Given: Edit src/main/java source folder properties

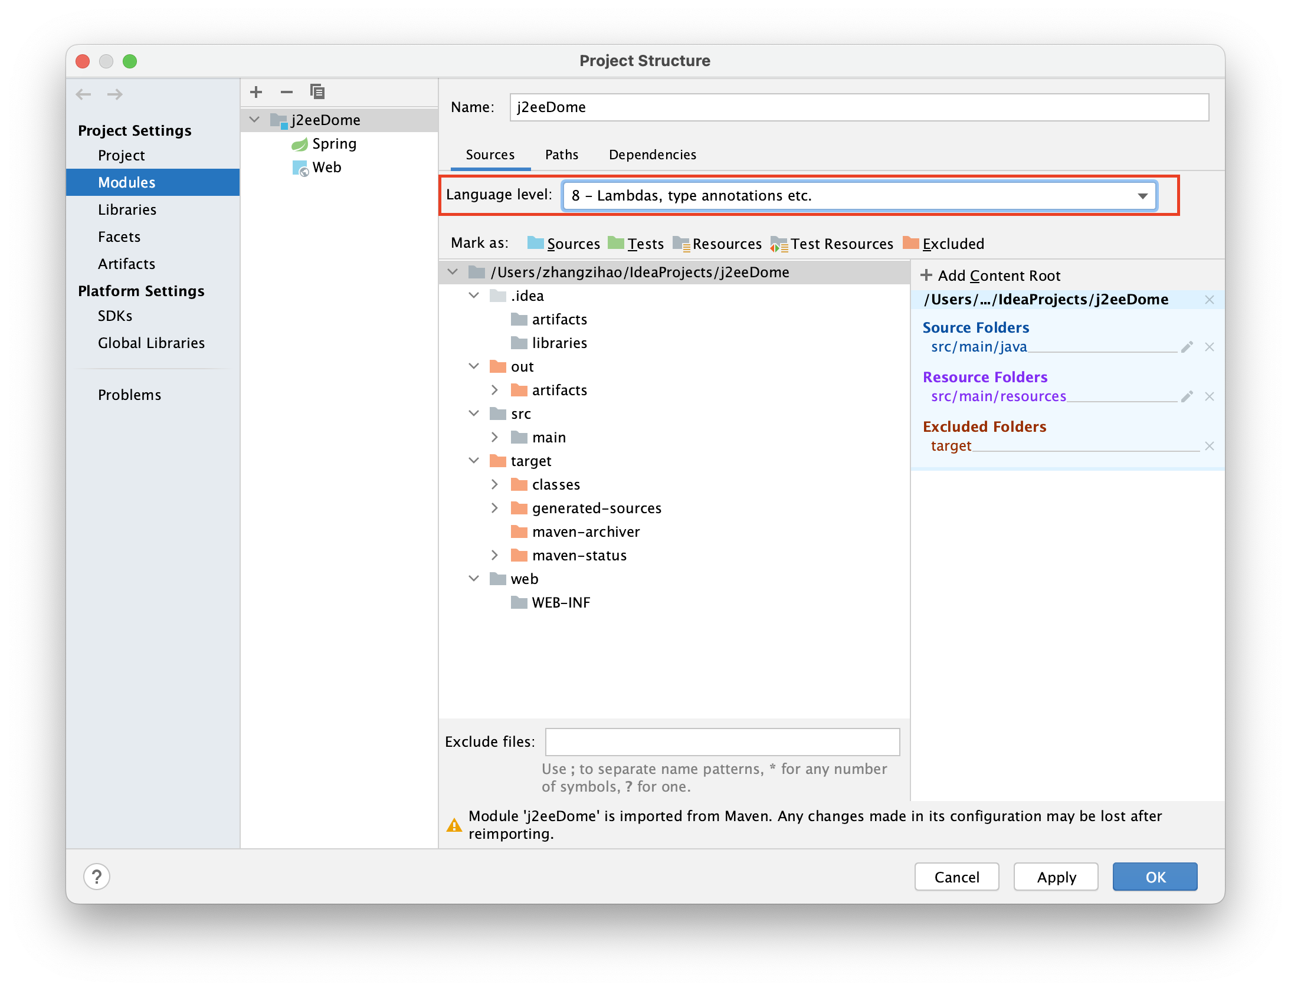Looking at the screenshot, I should click(x=1187, y=347).
